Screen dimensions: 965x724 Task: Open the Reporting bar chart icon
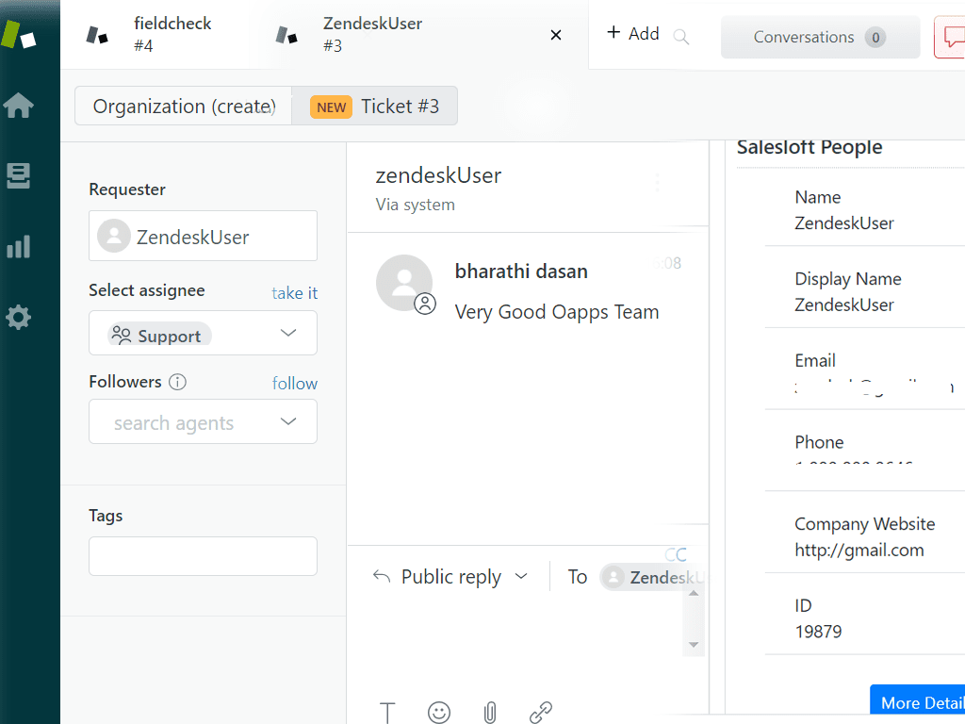coord(19,246)
